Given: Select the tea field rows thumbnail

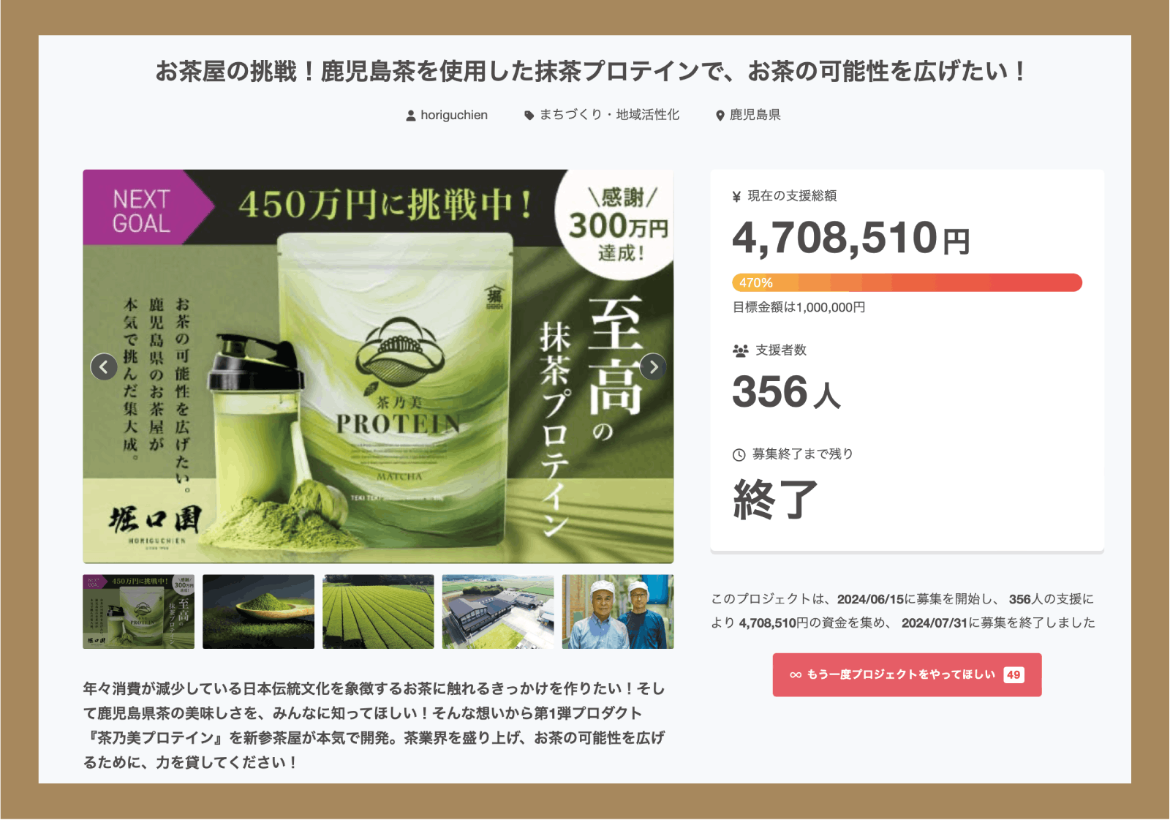Looking at the screenshot, I should click(378, 612).
